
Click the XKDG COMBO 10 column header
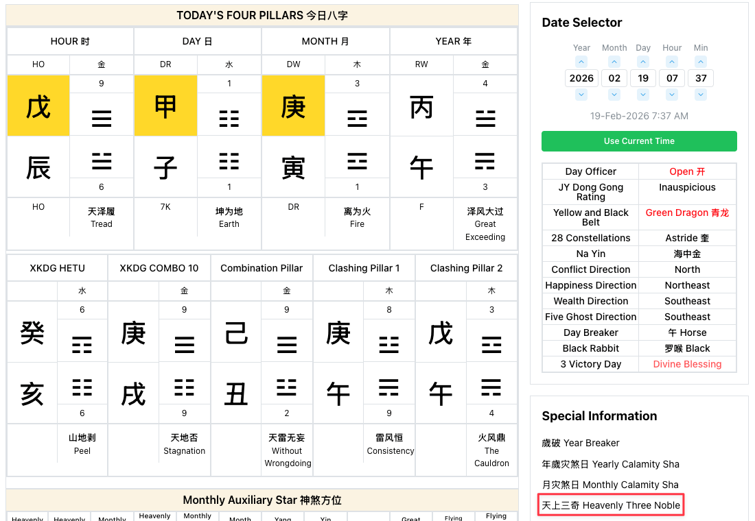(x=159, y=269)
